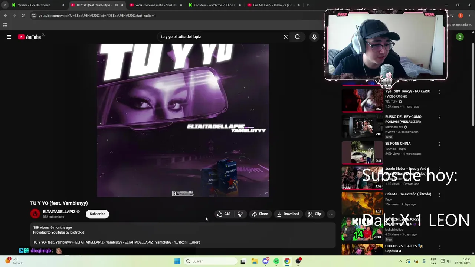Click the Windows taskbar Buscar search box
475x267 pixels.
tap(210, 261)
